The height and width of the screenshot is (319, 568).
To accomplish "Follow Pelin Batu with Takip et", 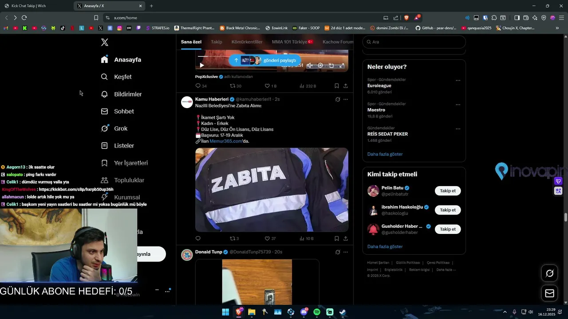I will (448, 191).
